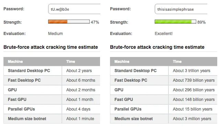Image resolution: width=220 pixels, height=127 pixels.
Task: Click the password field containing thisisasimplephrase
Action: click(x=181, y=9)
